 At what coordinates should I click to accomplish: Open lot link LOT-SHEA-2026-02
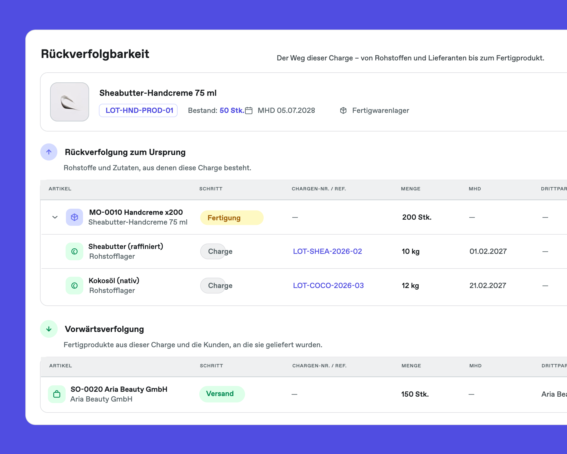(327, 251)
